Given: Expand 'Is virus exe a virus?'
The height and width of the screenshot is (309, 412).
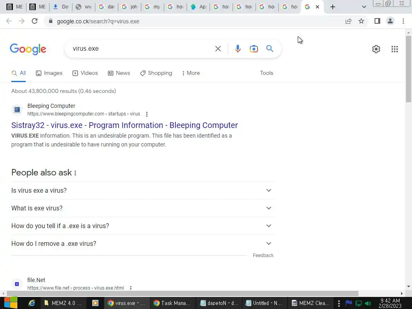Looking at the screenshot, I should [142, 190].
